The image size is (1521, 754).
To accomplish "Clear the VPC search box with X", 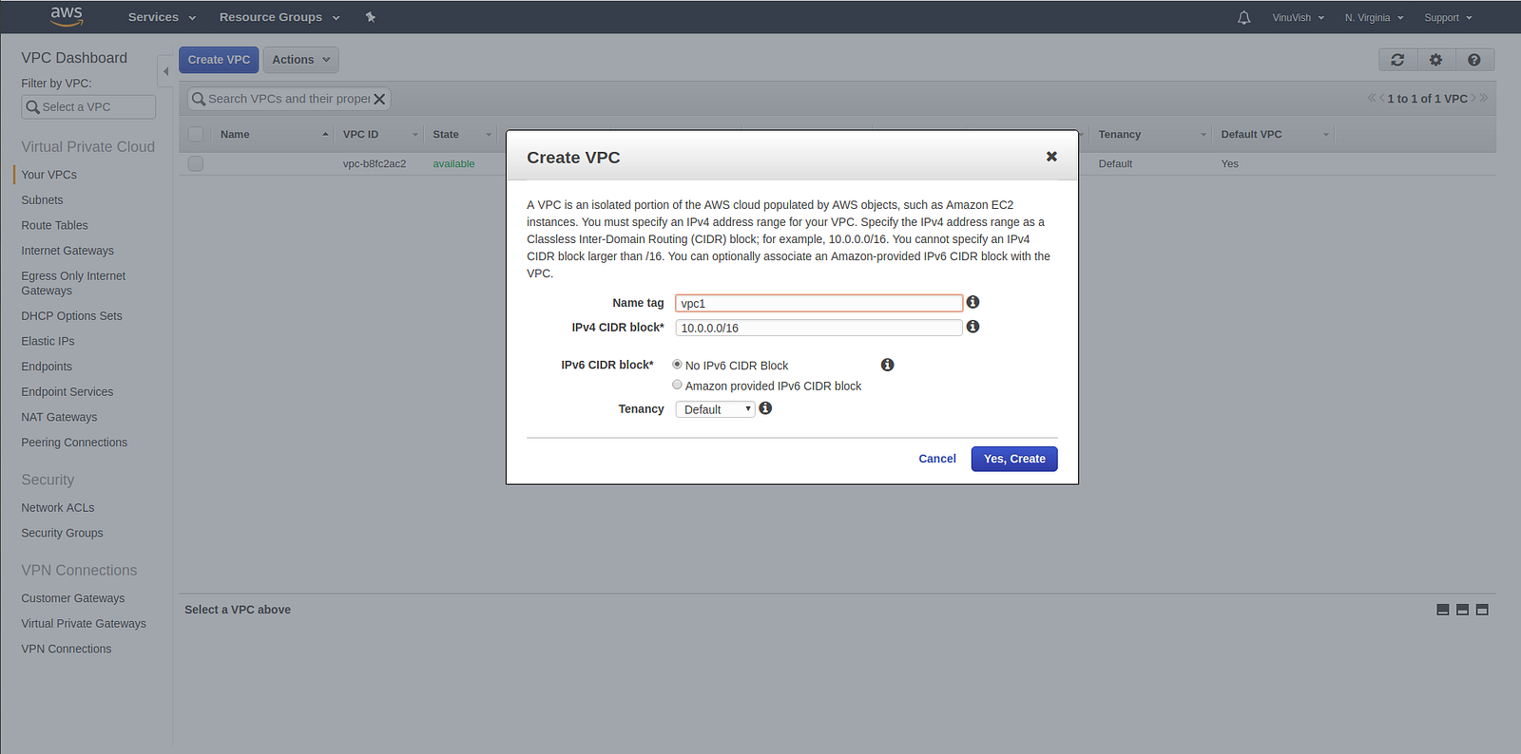I will [x=379, y=99].
